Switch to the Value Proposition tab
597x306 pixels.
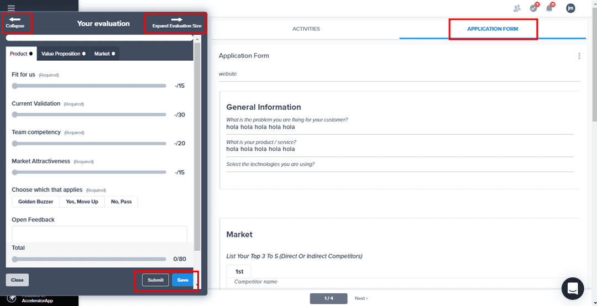tap(63, 54)
